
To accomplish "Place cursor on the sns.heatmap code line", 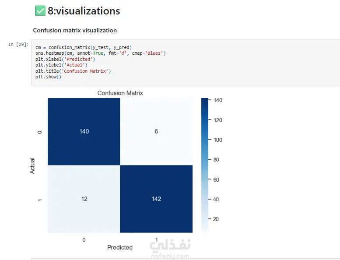I will (100, 53).
